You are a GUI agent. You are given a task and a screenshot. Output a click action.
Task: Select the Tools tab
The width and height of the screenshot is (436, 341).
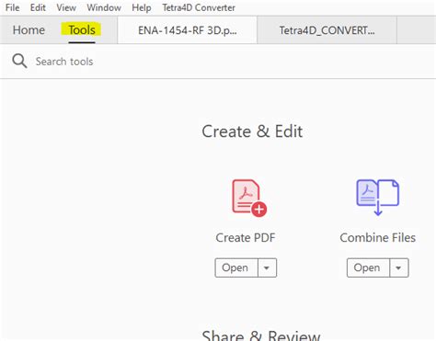tap(82, 30)
